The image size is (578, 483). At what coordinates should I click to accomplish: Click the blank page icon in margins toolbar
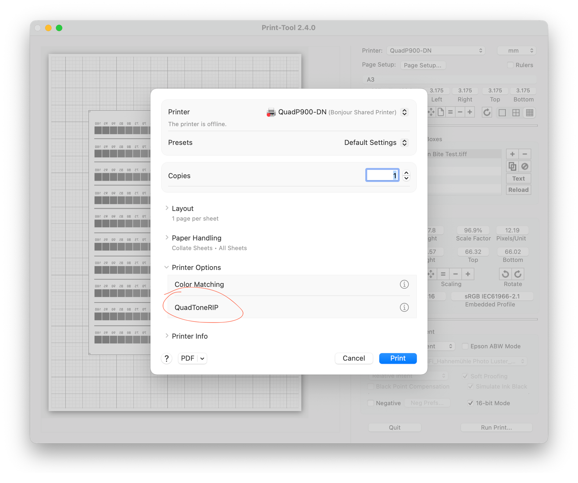(441, 112)
